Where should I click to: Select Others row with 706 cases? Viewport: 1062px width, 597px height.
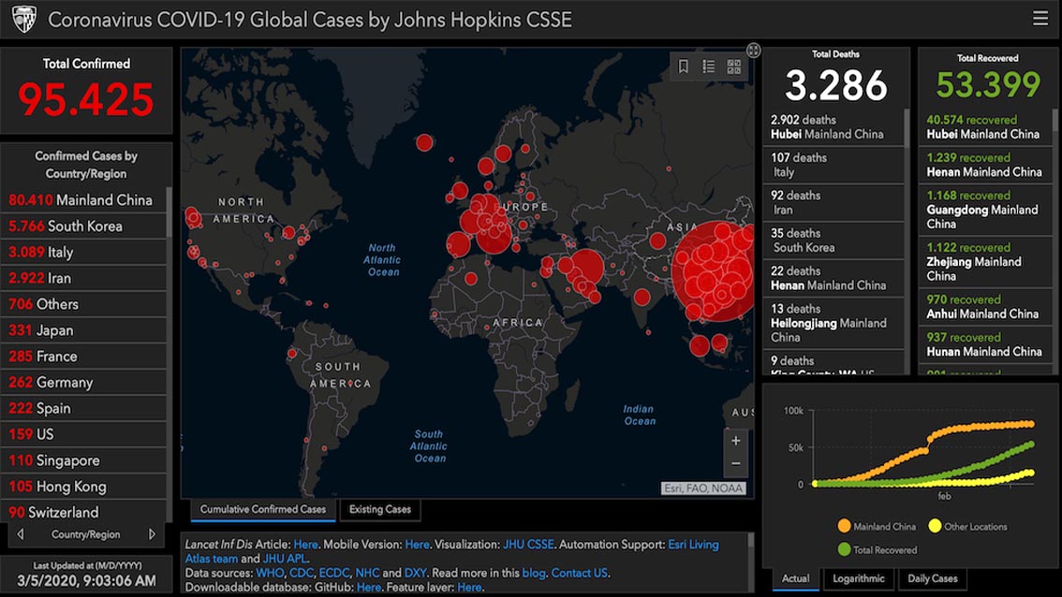(83, 305)
